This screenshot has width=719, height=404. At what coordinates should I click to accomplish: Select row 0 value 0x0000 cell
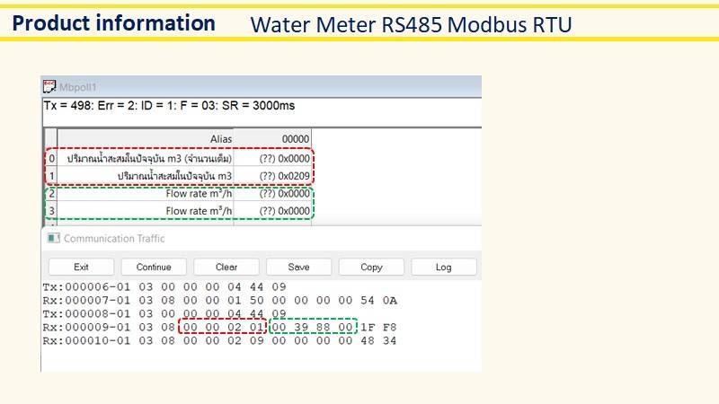pyautogui.click(x=272, y=159)
